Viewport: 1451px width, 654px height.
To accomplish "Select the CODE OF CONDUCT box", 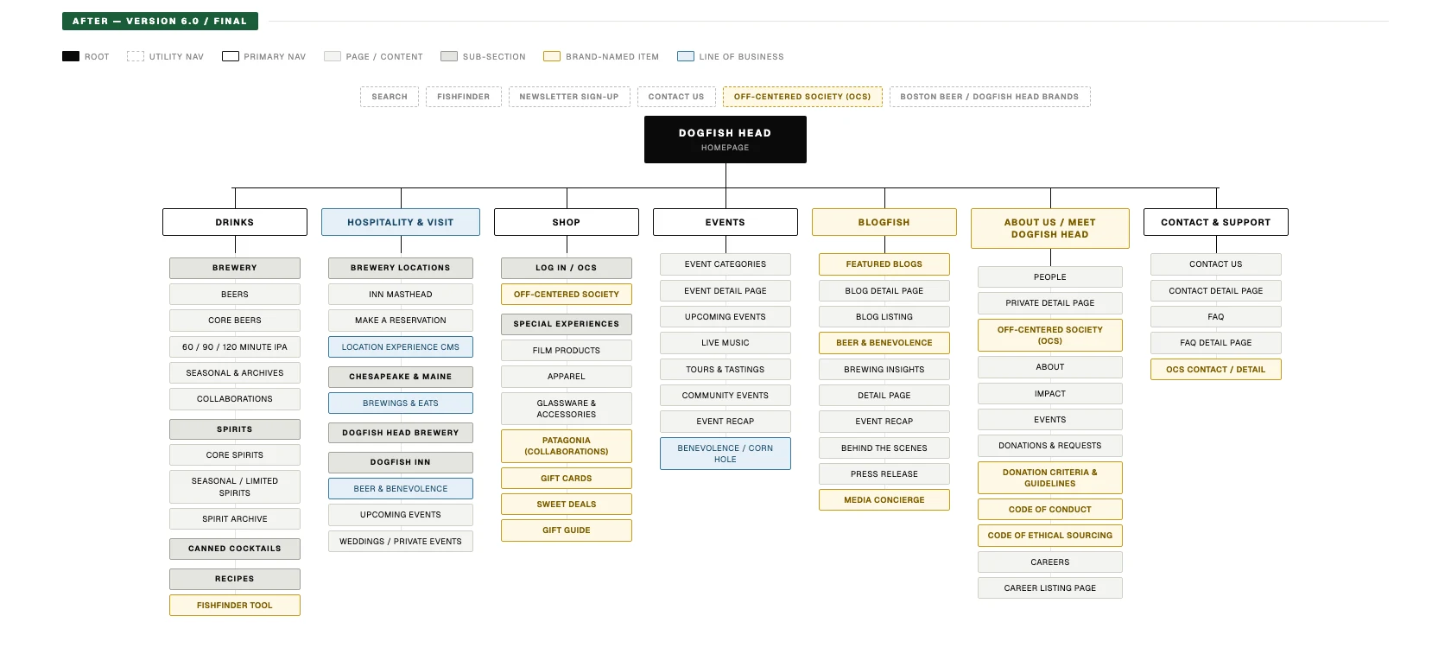I will coord(1050,510).
